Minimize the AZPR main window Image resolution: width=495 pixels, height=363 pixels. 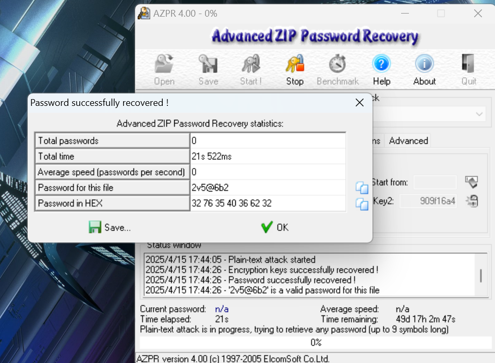click(405, 13)
